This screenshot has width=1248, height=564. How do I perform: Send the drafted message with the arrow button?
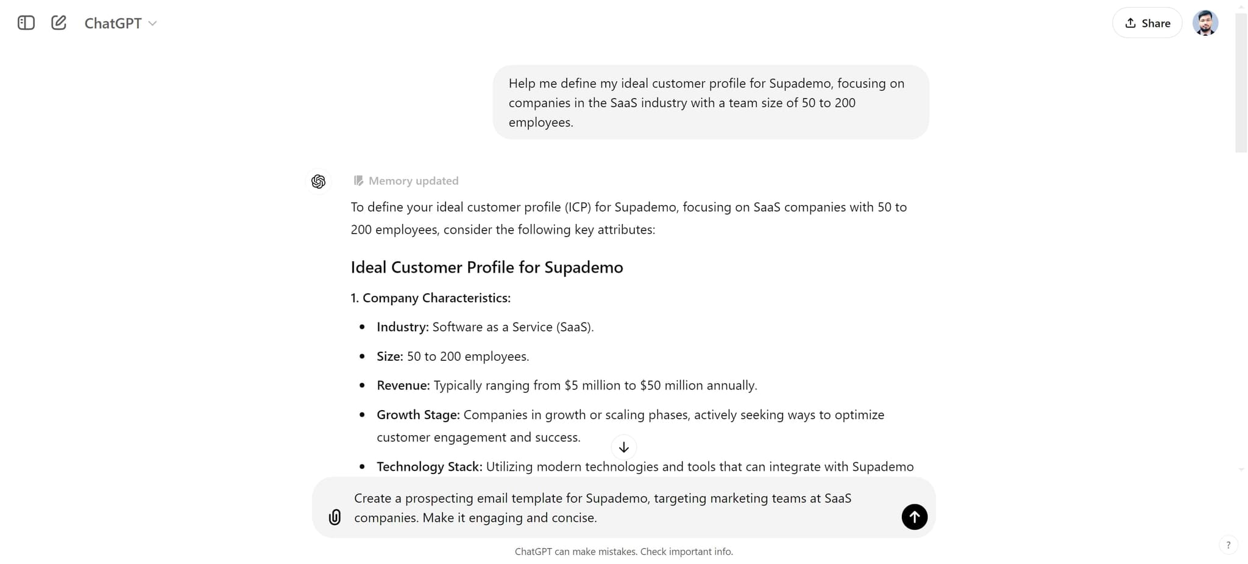[914, 517]
